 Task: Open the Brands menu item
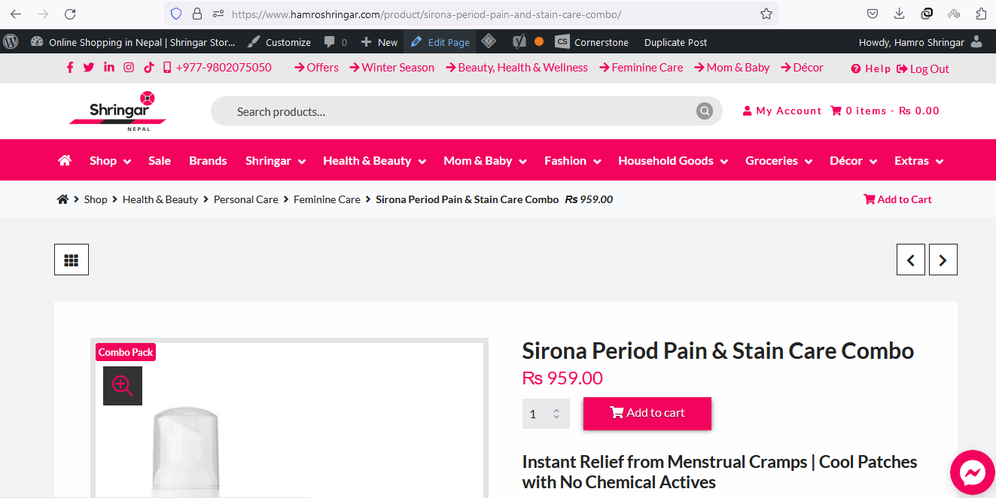pyautogui.click(x=208, y=161)
